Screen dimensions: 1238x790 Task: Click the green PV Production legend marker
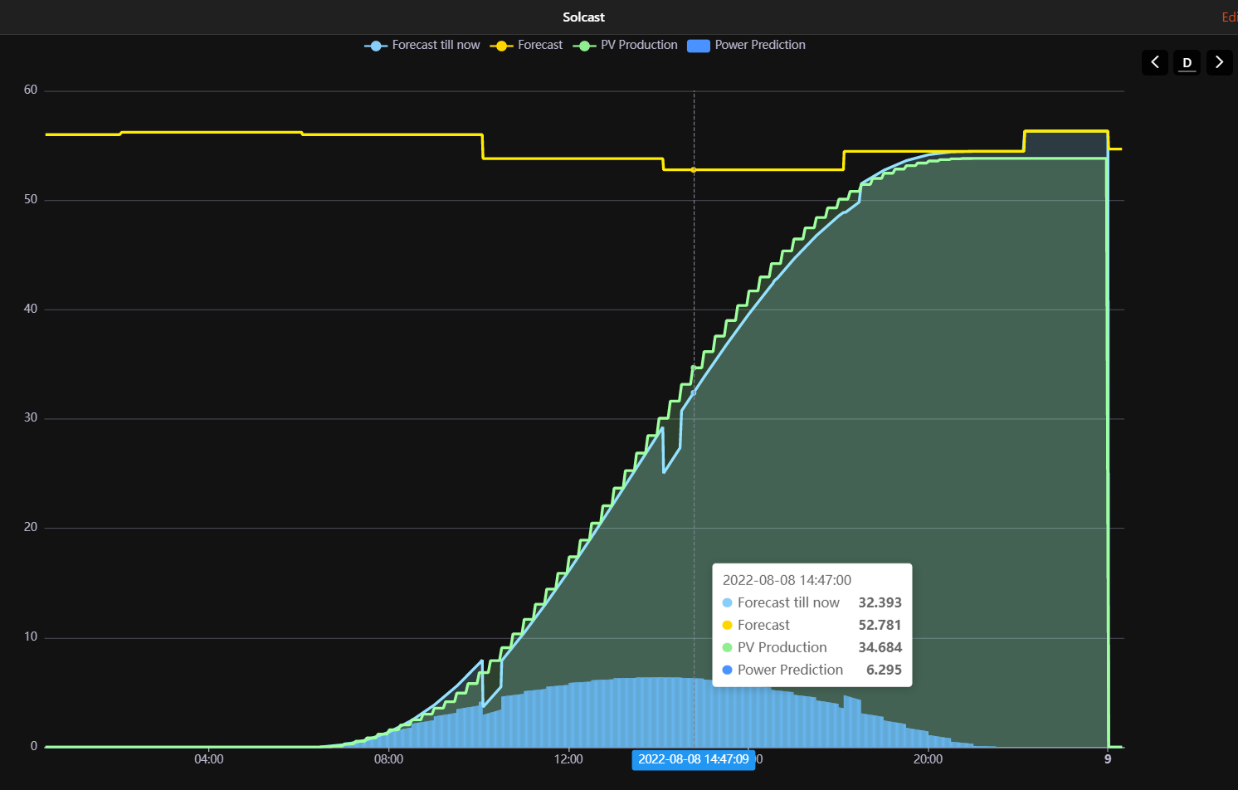click(x=584, y=46)
